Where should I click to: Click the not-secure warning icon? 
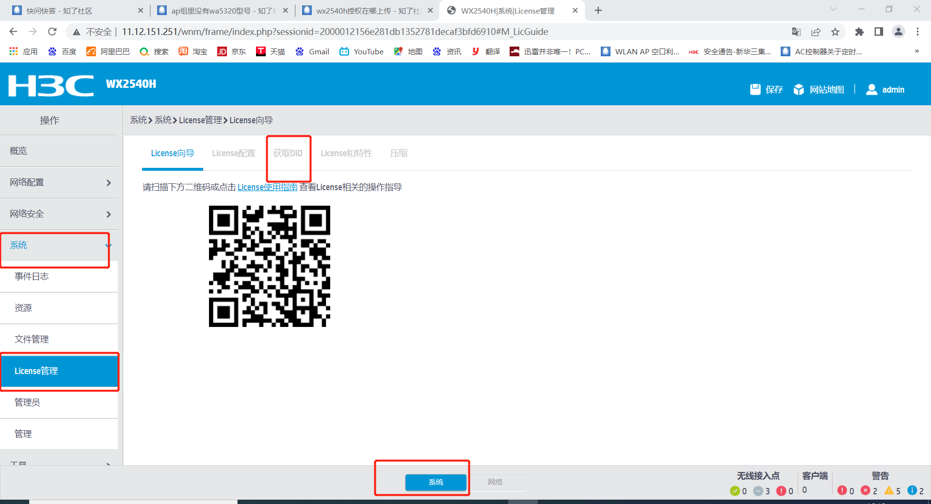tap(76, 32)
